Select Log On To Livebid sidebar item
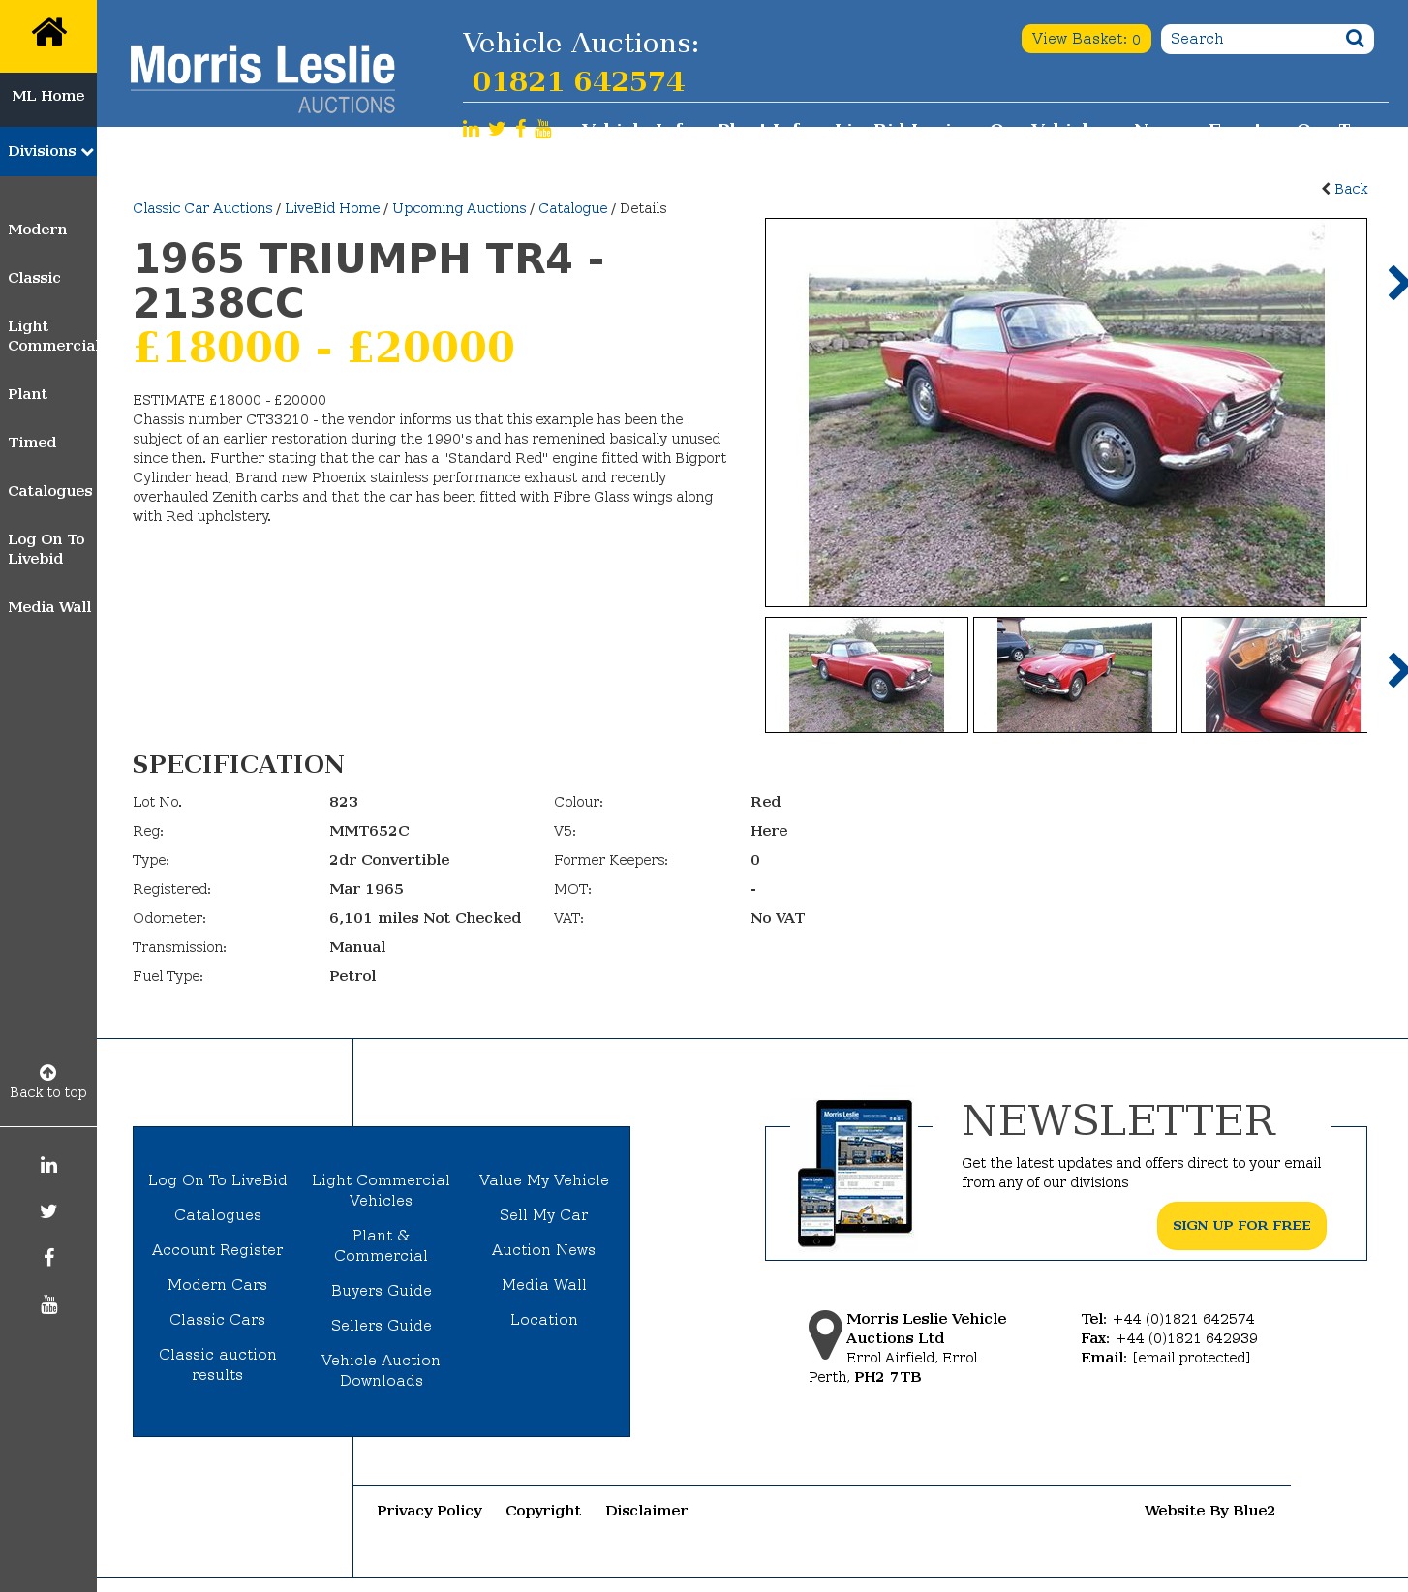The image size is (1408, 1592). [46, 549]
